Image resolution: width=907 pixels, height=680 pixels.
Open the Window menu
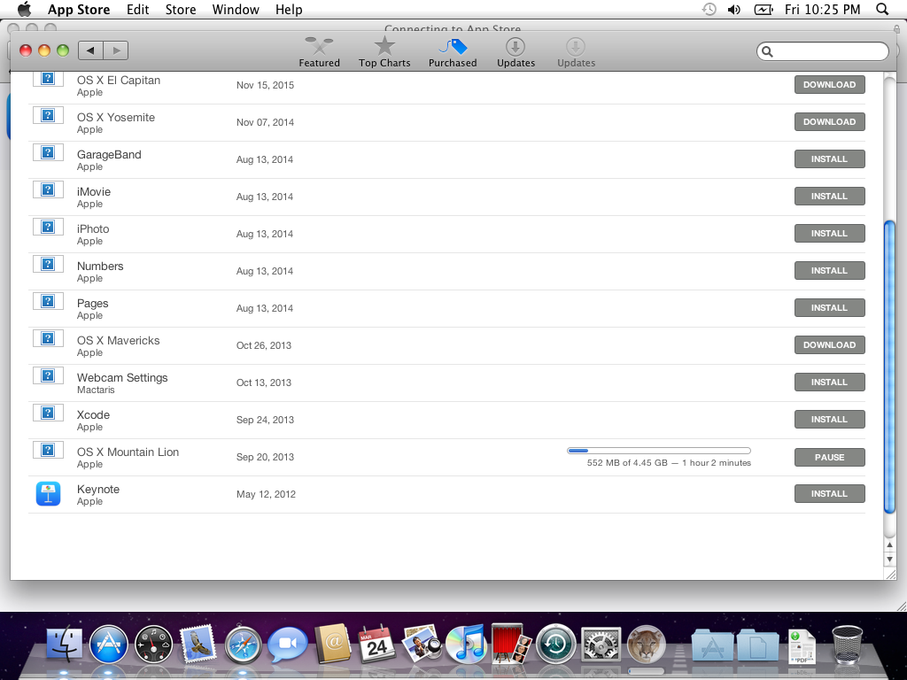pyautogui.click(x=236, y=9)
